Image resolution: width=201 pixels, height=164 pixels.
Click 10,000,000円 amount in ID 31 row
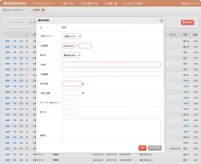click(125, 160)
